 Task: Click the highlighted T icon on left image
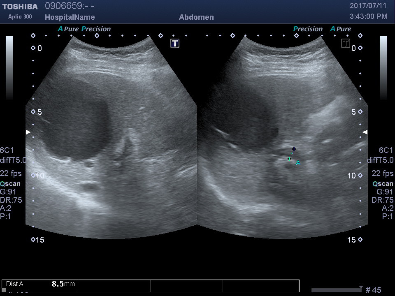click(175, 43)
